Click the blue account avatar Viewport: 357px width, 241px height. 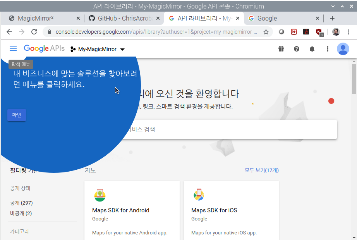343,49
